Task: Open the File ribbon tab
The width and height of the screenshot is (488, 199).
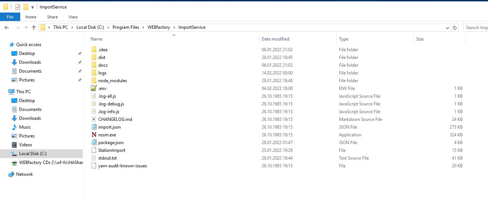Action: [10, 17]
